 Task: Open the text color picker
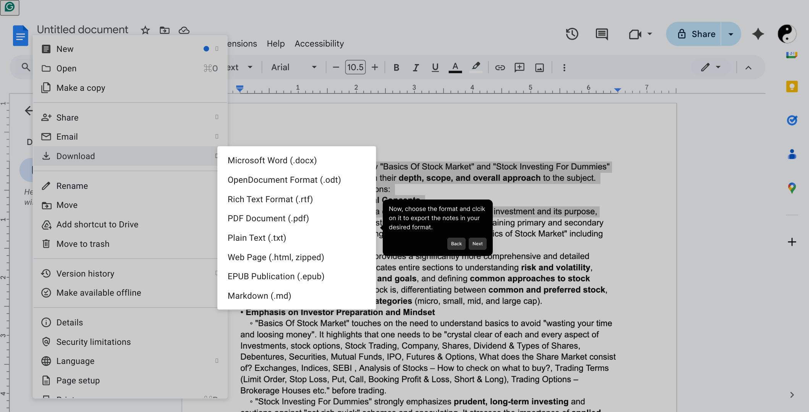coord(455,68)
